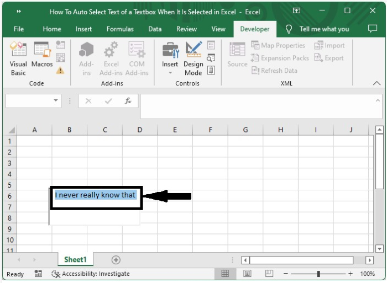Switch to the Home tab
The width and height of the screenshot is (387, 283).
pyautogui.click(x=52, y=29)
